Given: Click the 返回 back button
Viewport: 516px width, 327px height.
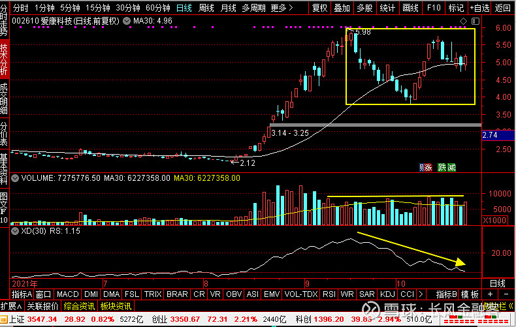Looking at the screenshot, I should tap(503, 8).
